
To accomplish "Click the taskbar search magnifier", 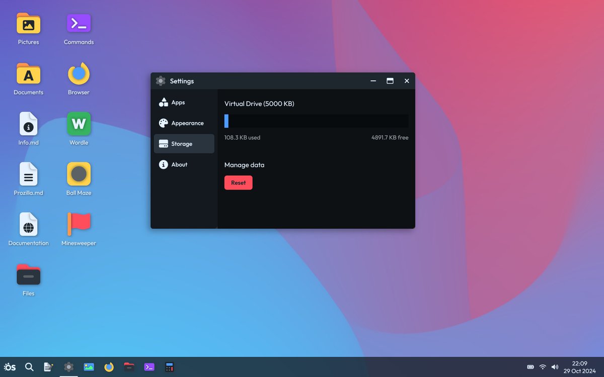I will click(x=29, y=367).
